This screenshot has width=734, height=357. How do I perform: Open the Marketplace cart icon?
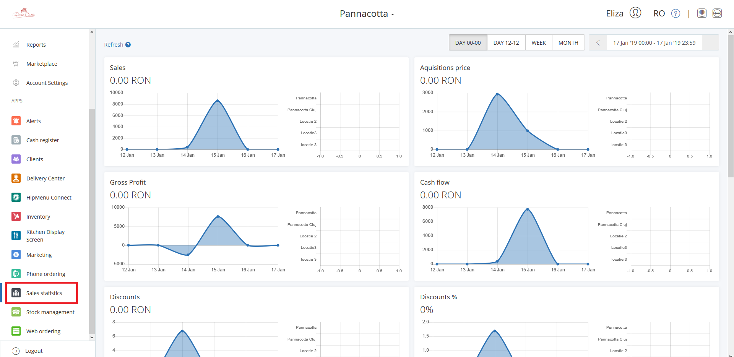(x=16, y=64)
